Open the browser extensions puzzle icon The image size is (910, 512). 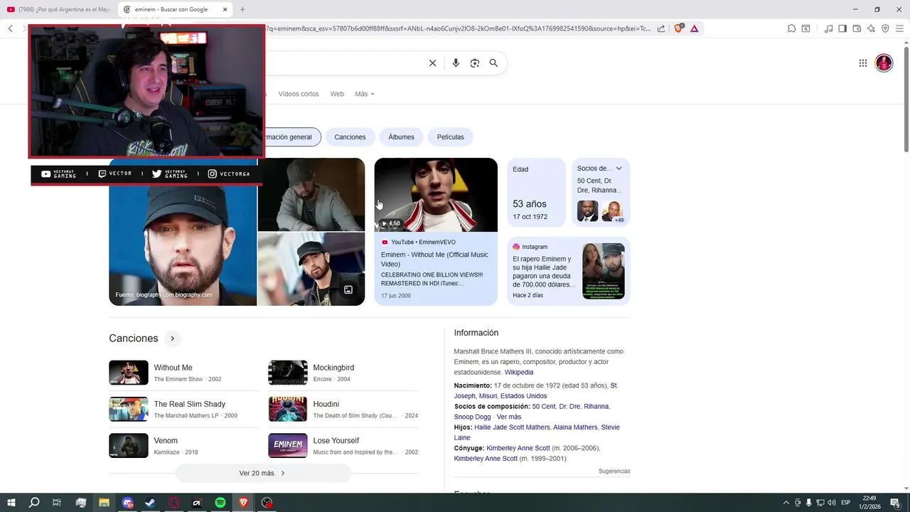791,28
